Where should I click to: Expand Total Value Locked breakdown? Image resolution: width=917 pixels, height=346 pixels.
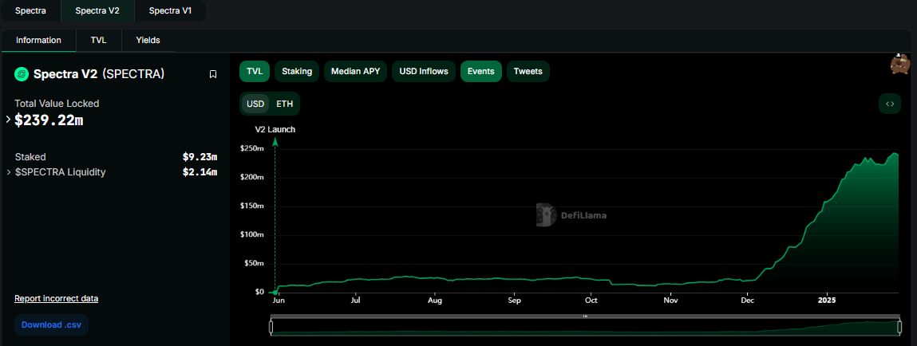8,120
